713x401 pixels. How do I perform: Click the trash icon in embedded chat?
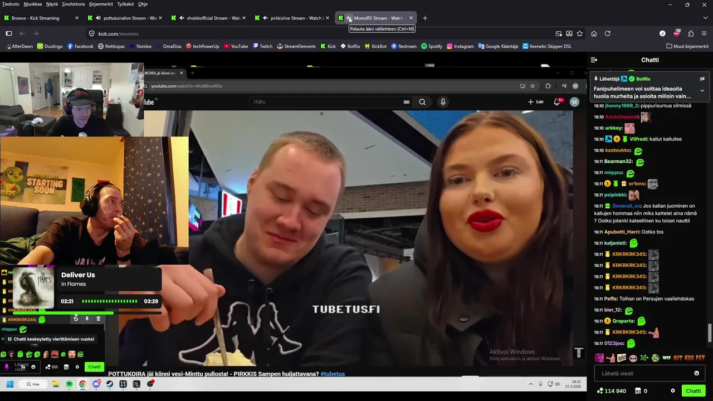click(x=98, y=319)
